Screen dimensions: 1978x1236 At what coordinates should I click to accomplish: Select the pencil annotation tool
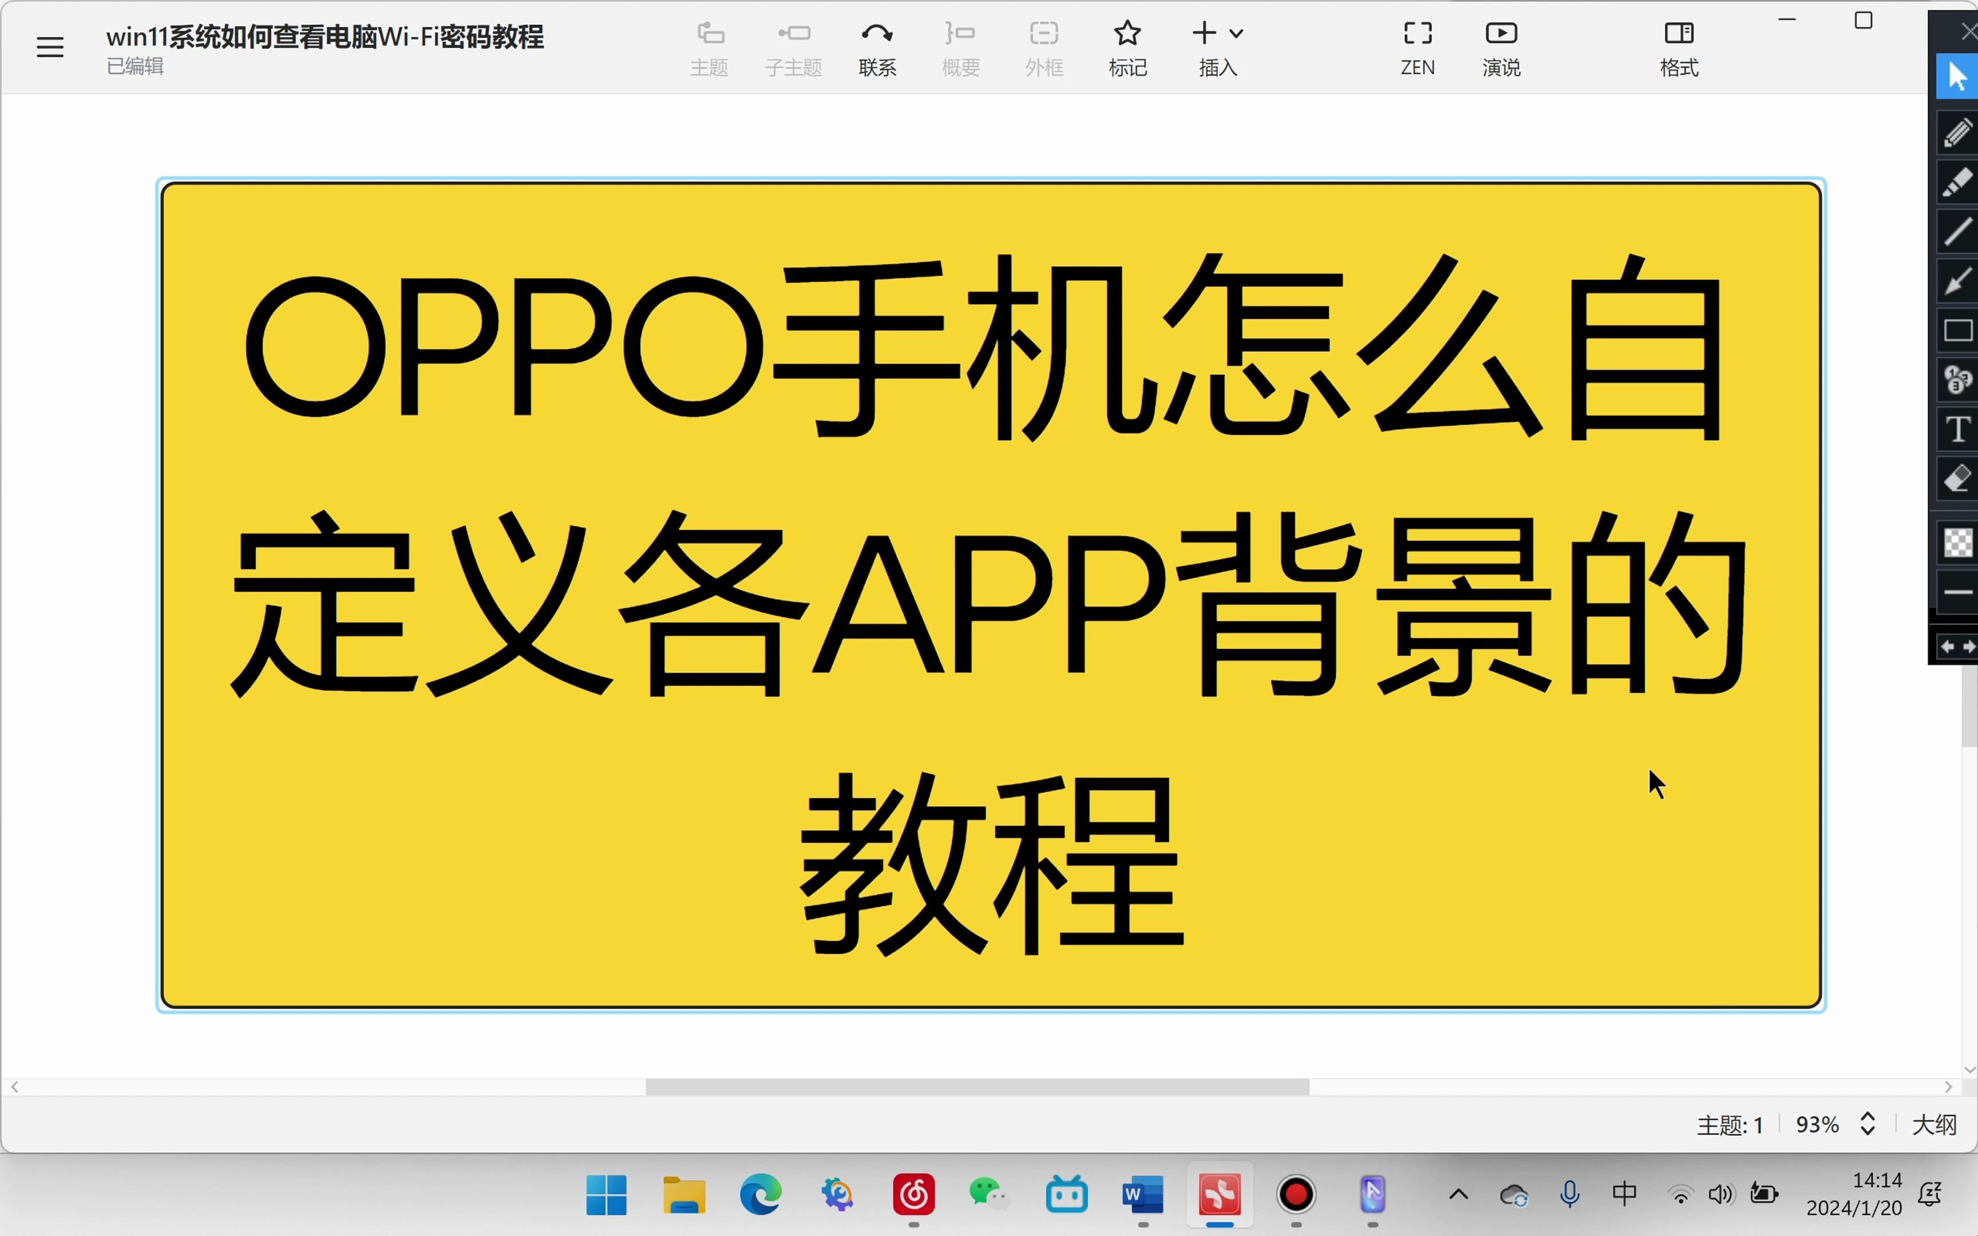(x=1957, y=132)
